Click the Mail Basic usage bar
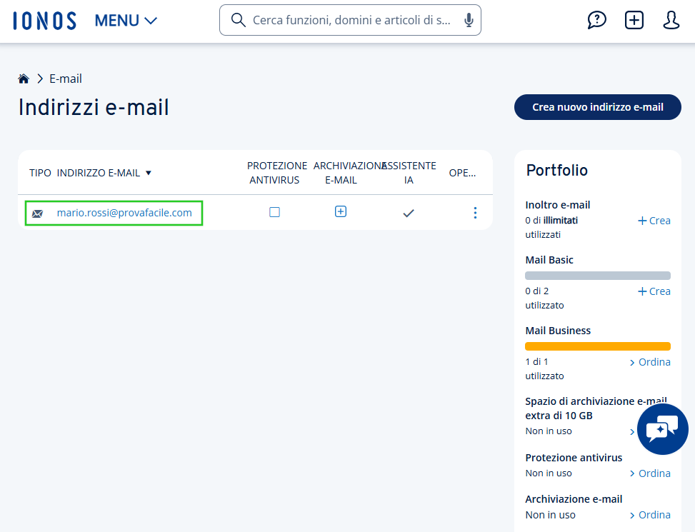The image size is (695, 532). pos(597,276)
